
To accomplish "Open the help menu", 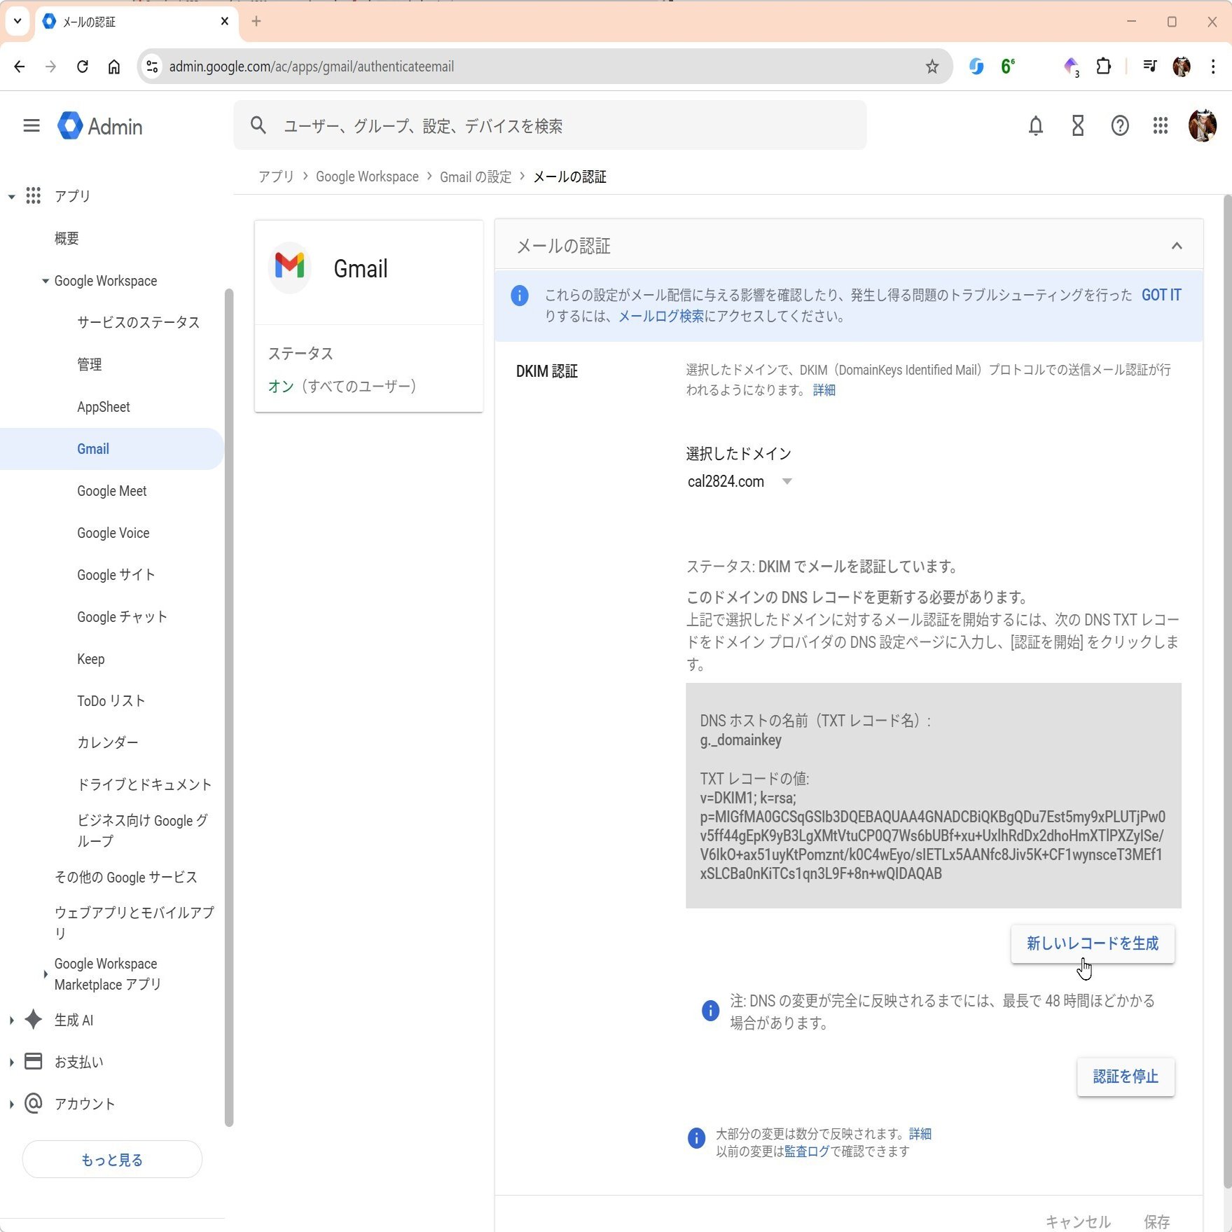I will (1119, 126).
